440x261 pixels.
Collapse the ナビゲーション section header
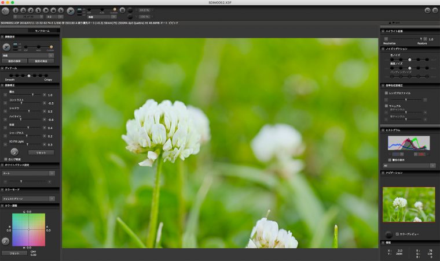[x=383, y=173]
